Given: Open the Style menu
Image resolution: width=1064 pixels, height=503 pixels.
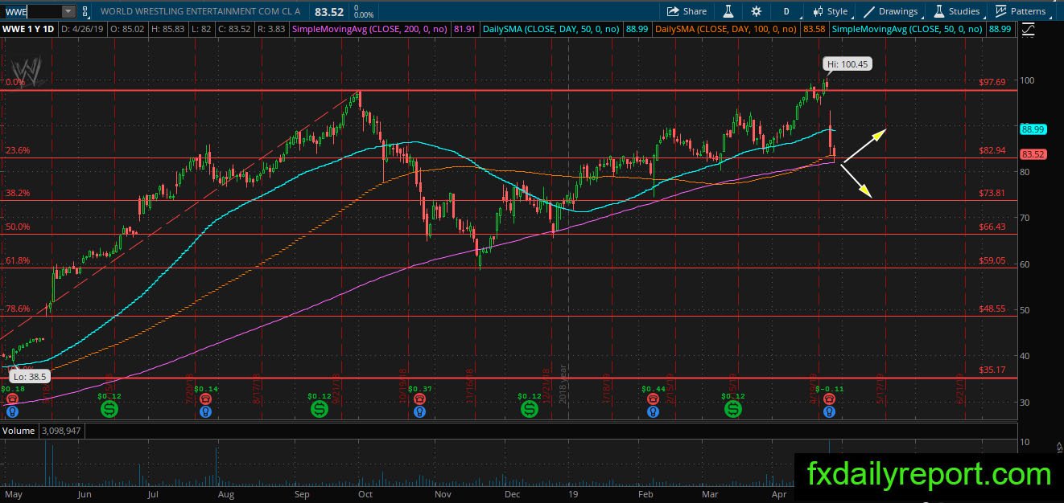Looking at the screenshot, I should [x=830, y=11].
